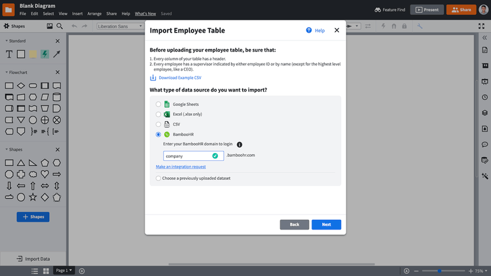Switch to page list view icon
The height and width of the screenshot is (276, 491).
tap(35, 271)
